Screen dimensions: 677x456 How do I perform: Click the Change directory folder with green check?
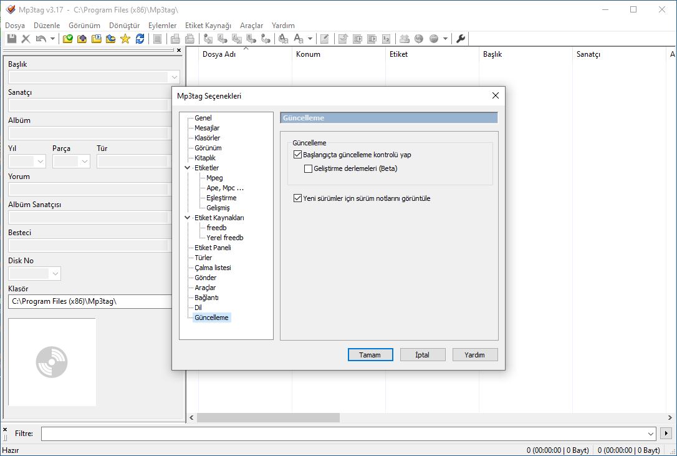click(x=67, y=39)
